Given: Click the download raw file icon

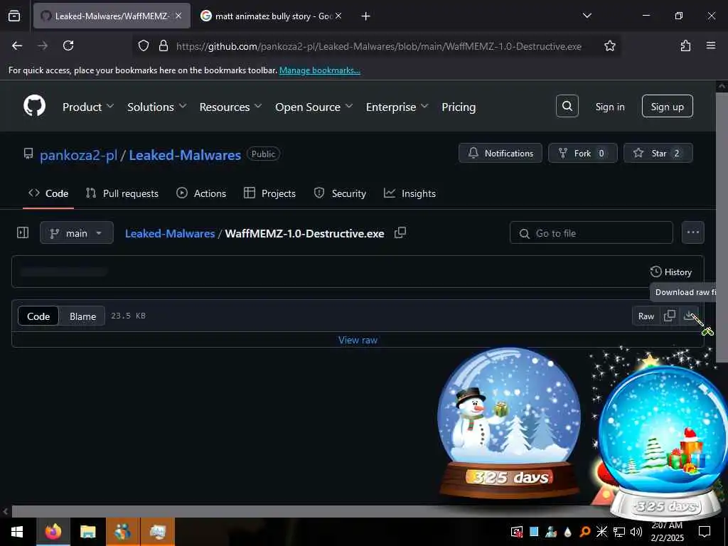Looking at the screenshot, I should click(x=688, y=316).
